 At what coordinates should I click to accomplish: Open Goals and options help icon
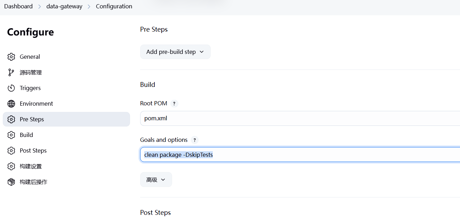click(195, 140)
